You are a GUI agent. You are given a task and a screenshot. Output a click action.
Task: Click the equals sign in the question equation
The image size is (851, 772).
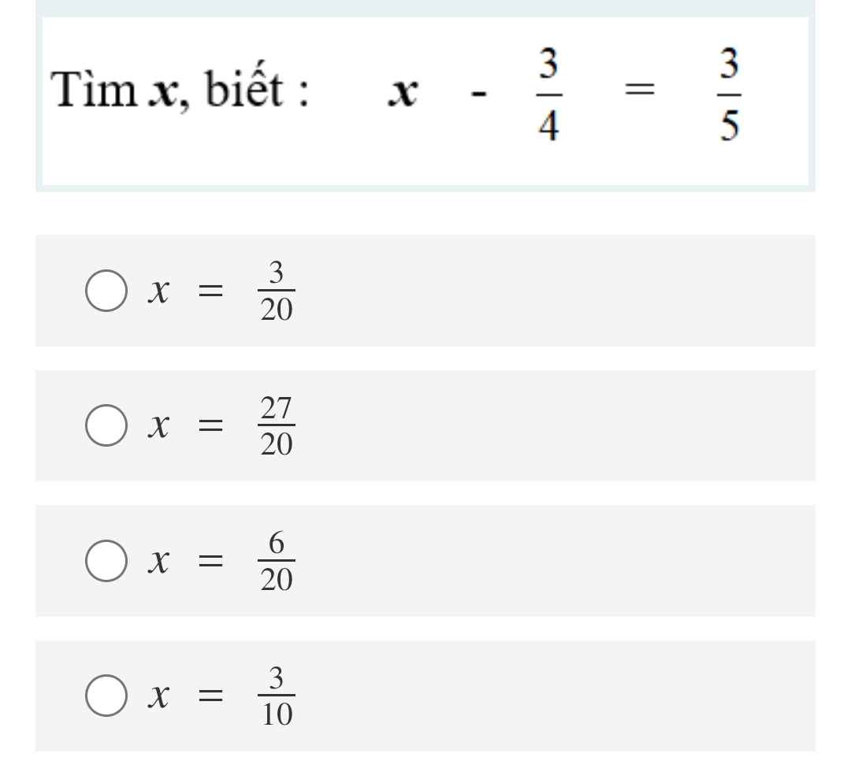pyautogui.click(x=638, y=93)
